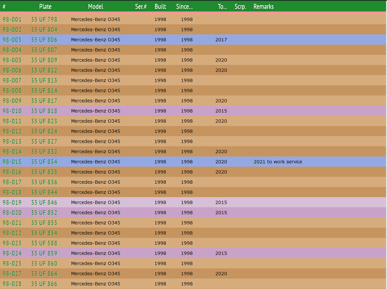
Task: Open fleet number 98-027 link
Action: [x=12, y=274]
